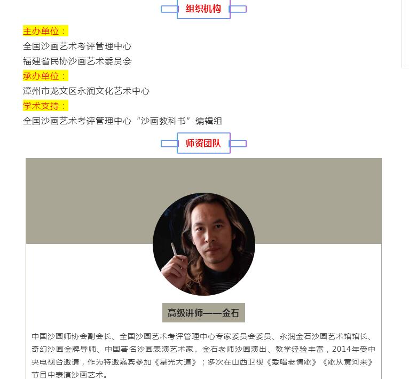Click the “沙画教科书”编辑组 line
The height and width of the screenshot is (379, 409).
(122, 121)
